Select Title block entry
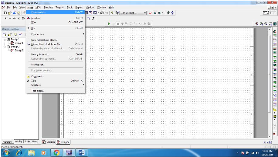 (x=55, y=91)
